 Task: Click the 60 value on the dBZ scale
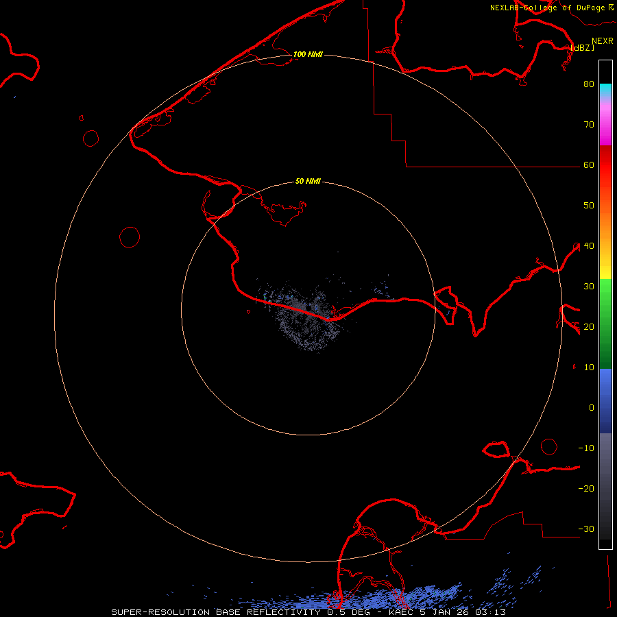click(x=589, y=165)
